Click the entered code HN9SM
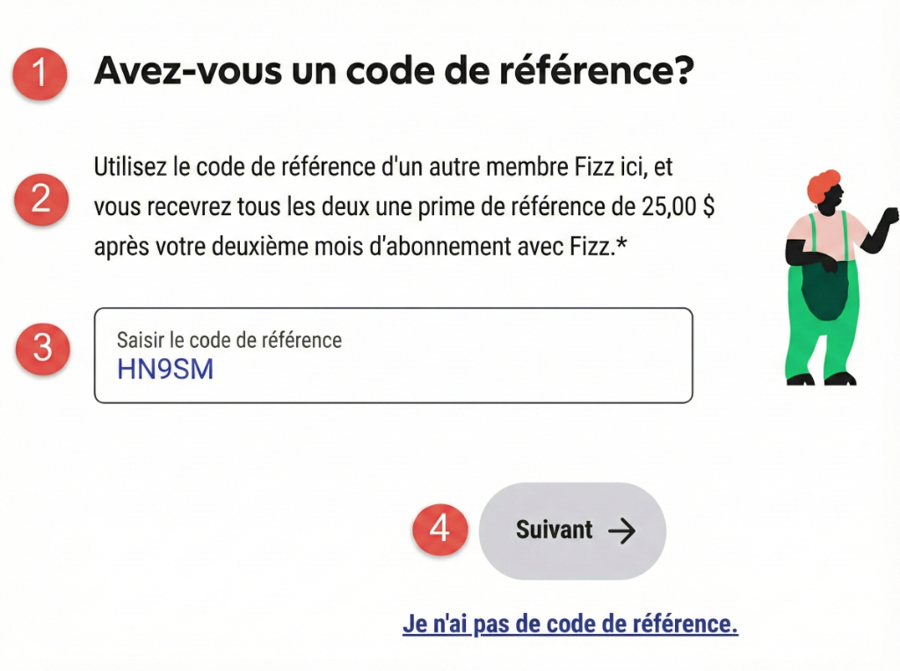 (165, 369)
